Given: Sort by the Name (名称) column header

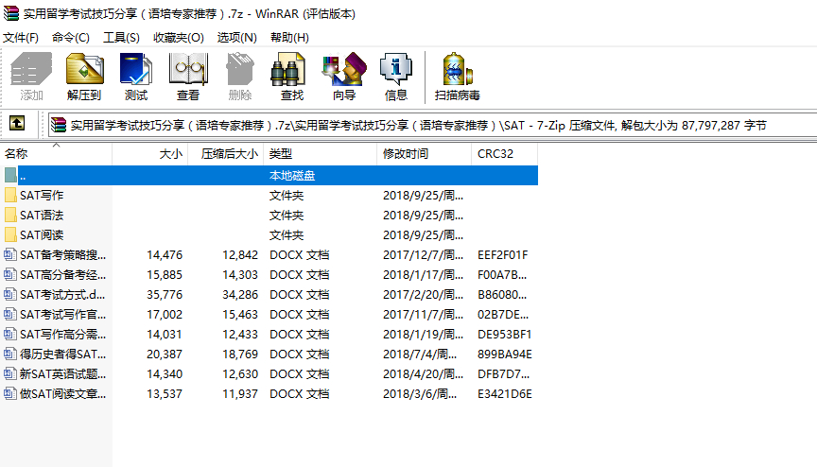Looking at the screenshot, I should tap(57, 153).
